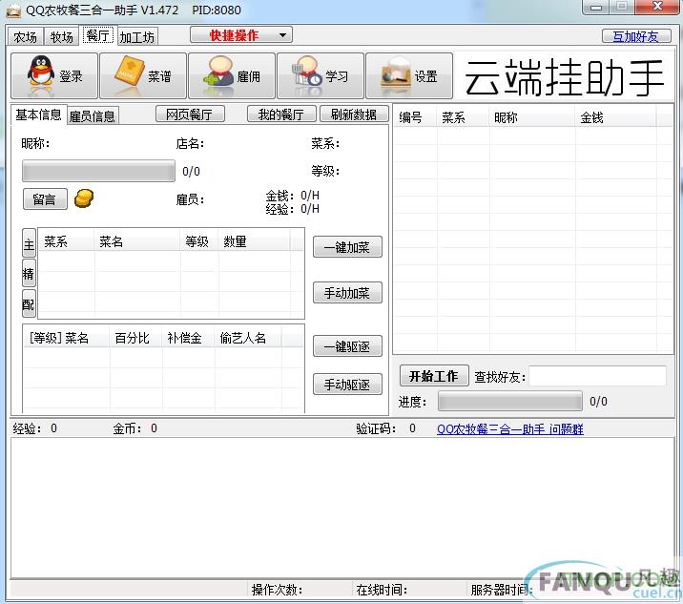Click the 手动驱逐 button
The width and height of the screenshot is (683, 604).
347,385
